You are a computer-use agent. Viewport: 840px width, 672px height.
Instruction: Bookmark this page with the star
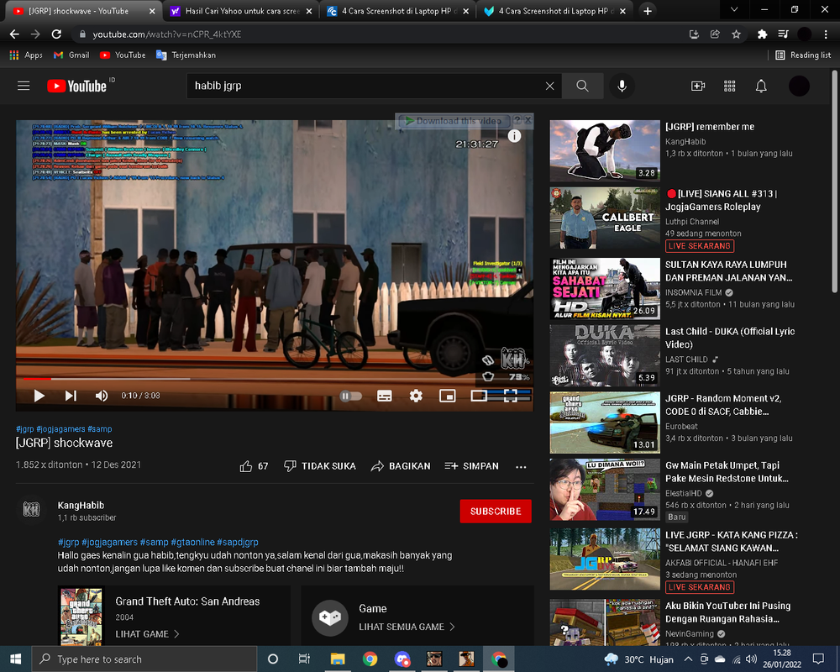(x=736, y=34)
